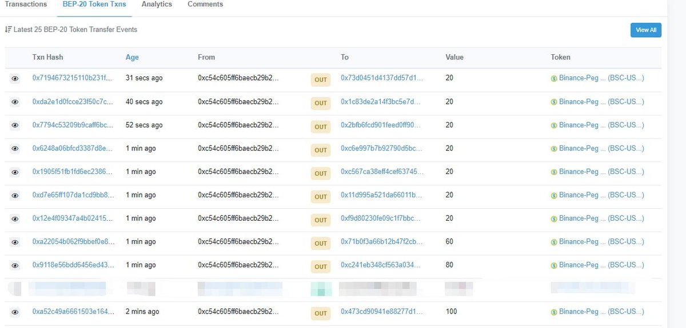
Task: Select the '31 secs ago' age cell
Action: (144, 78)
